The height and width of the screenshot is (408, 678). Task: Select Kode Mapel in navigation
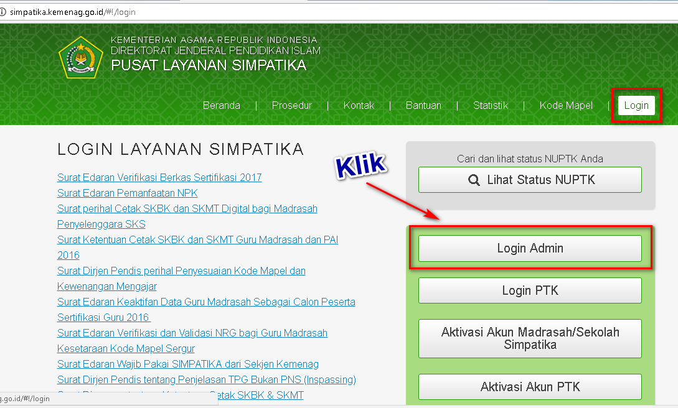point(566,105)
